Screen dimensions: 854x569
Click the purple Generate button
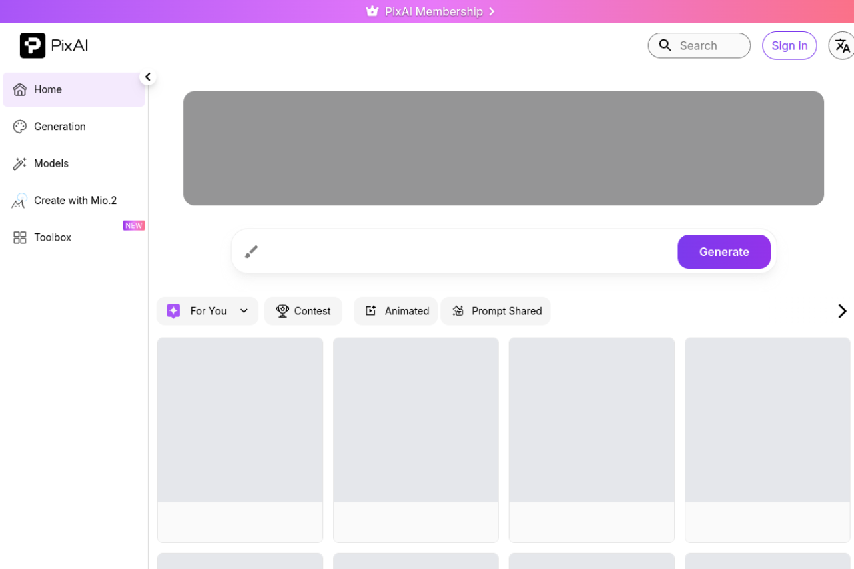pyautogui.click(x=724, y=251)
